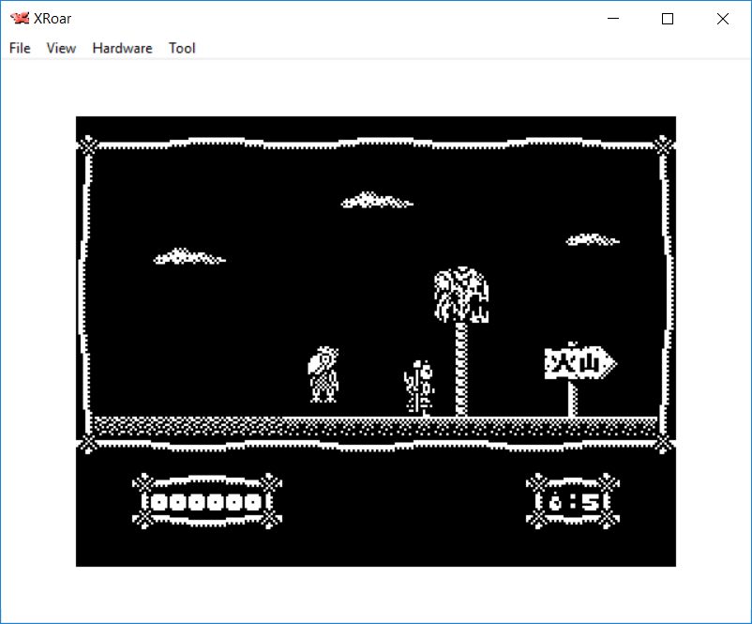
Task: Open the Hardware menu
Action: click(122, 48)
